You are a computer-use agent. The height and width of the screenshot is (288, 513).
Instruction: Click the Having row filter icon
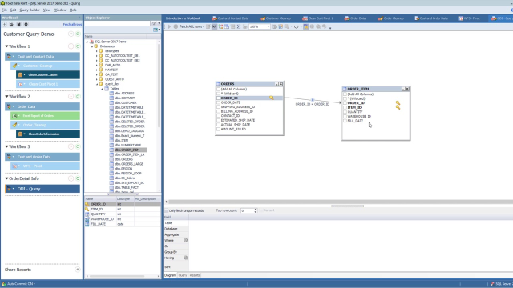185,258
